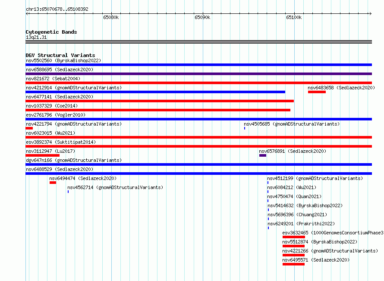Select the red bar under nsv4221266

pos(294,255)
